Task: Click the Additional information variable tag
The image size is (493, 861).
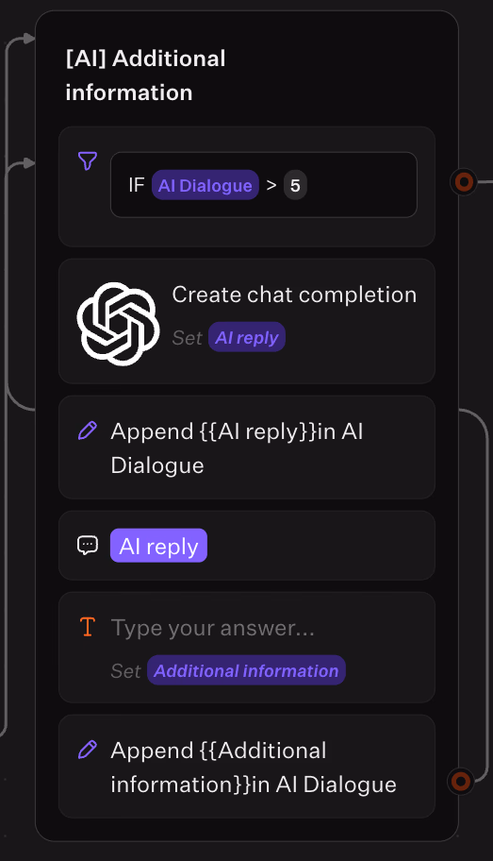Action: pos(246,670)
